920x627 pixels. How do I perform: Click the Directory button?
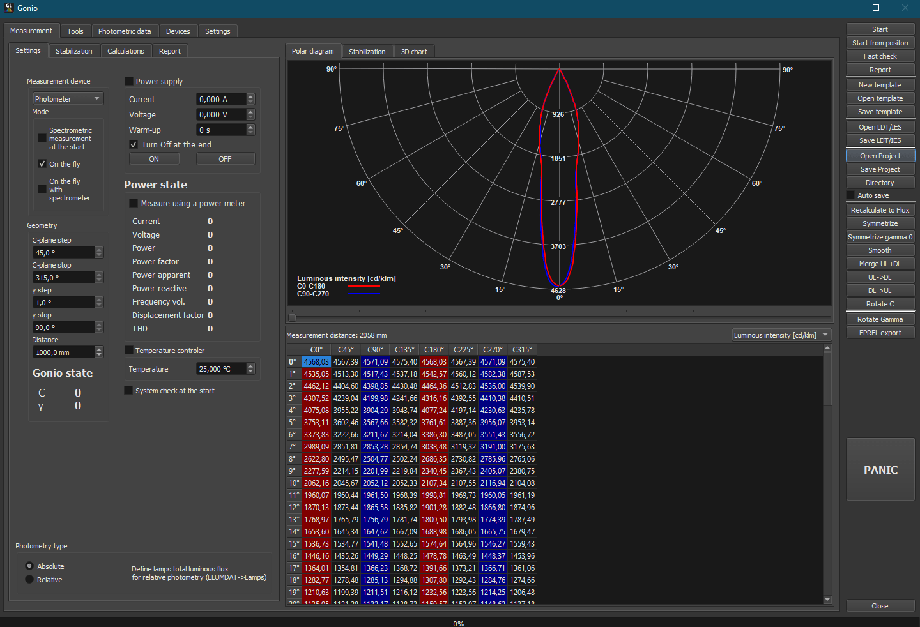pyautogui.click(x=880, y=183)
